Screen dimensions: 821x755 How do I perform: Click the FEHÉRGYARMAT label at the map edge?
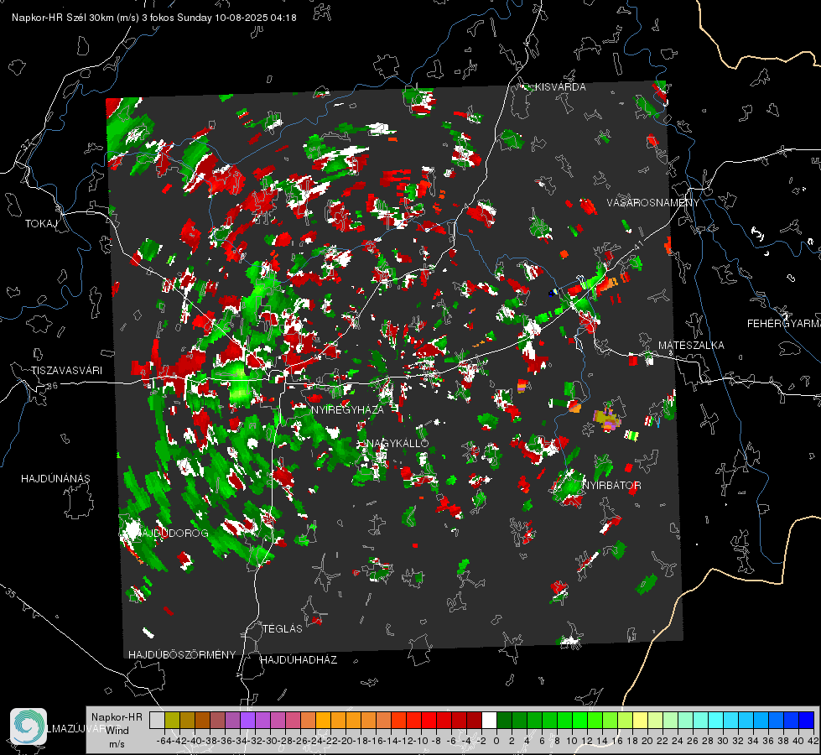(x=784, y=324)
